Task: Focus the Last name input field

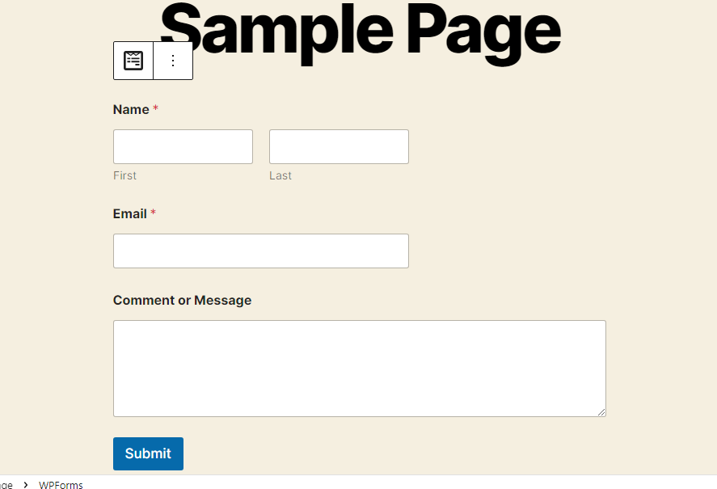Action: click(339, 146)
